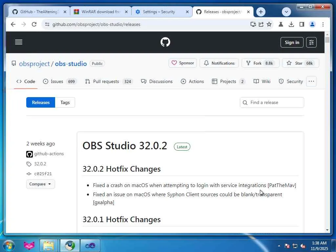
Task: Open Chrome Labs flask icon
Action: pos(281,24)
